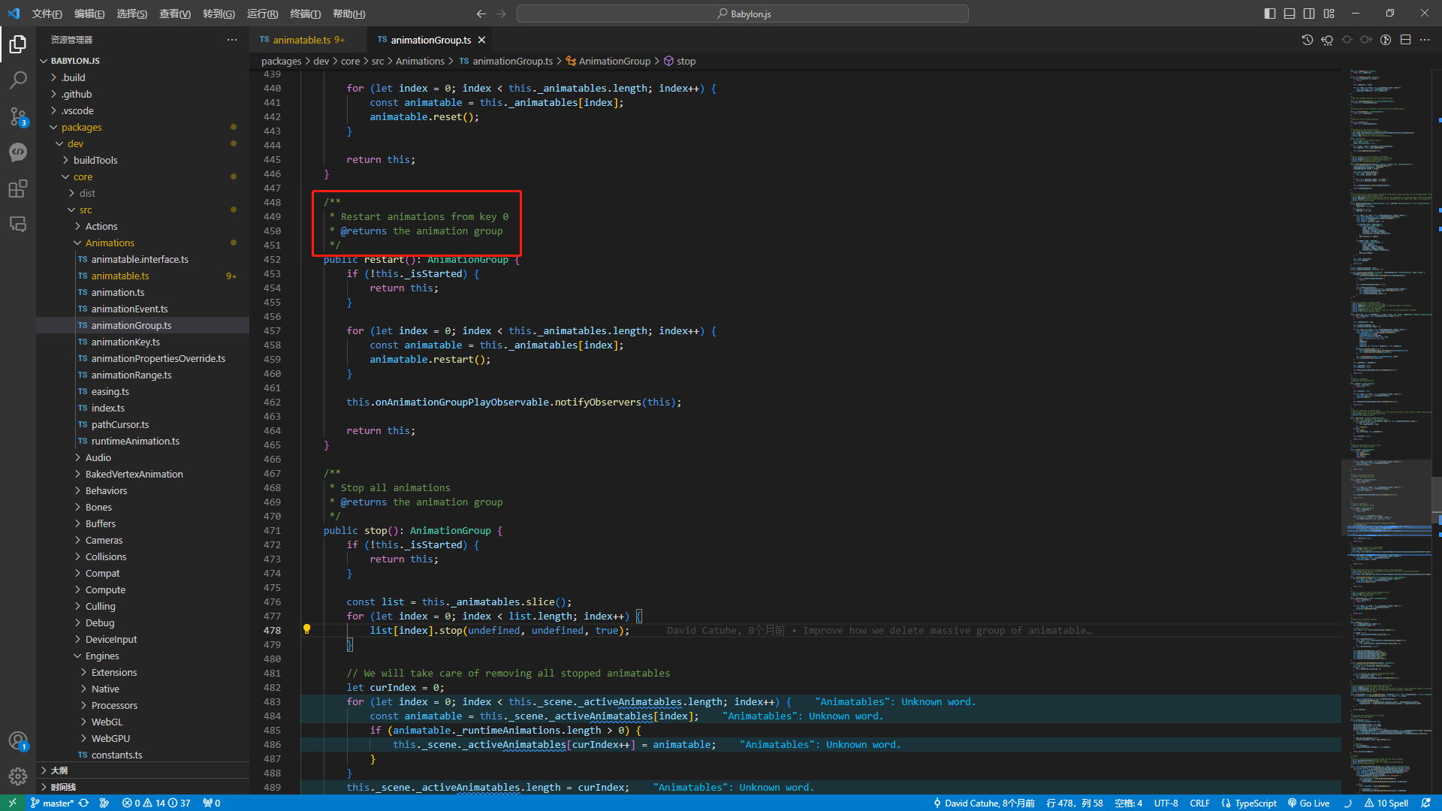Click the Babylon.js command center search box
Screen dimensions: 1442x811
[742, 14]
